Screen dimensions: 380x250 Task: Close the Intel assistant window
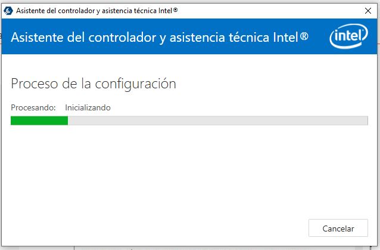coord(366,11)
